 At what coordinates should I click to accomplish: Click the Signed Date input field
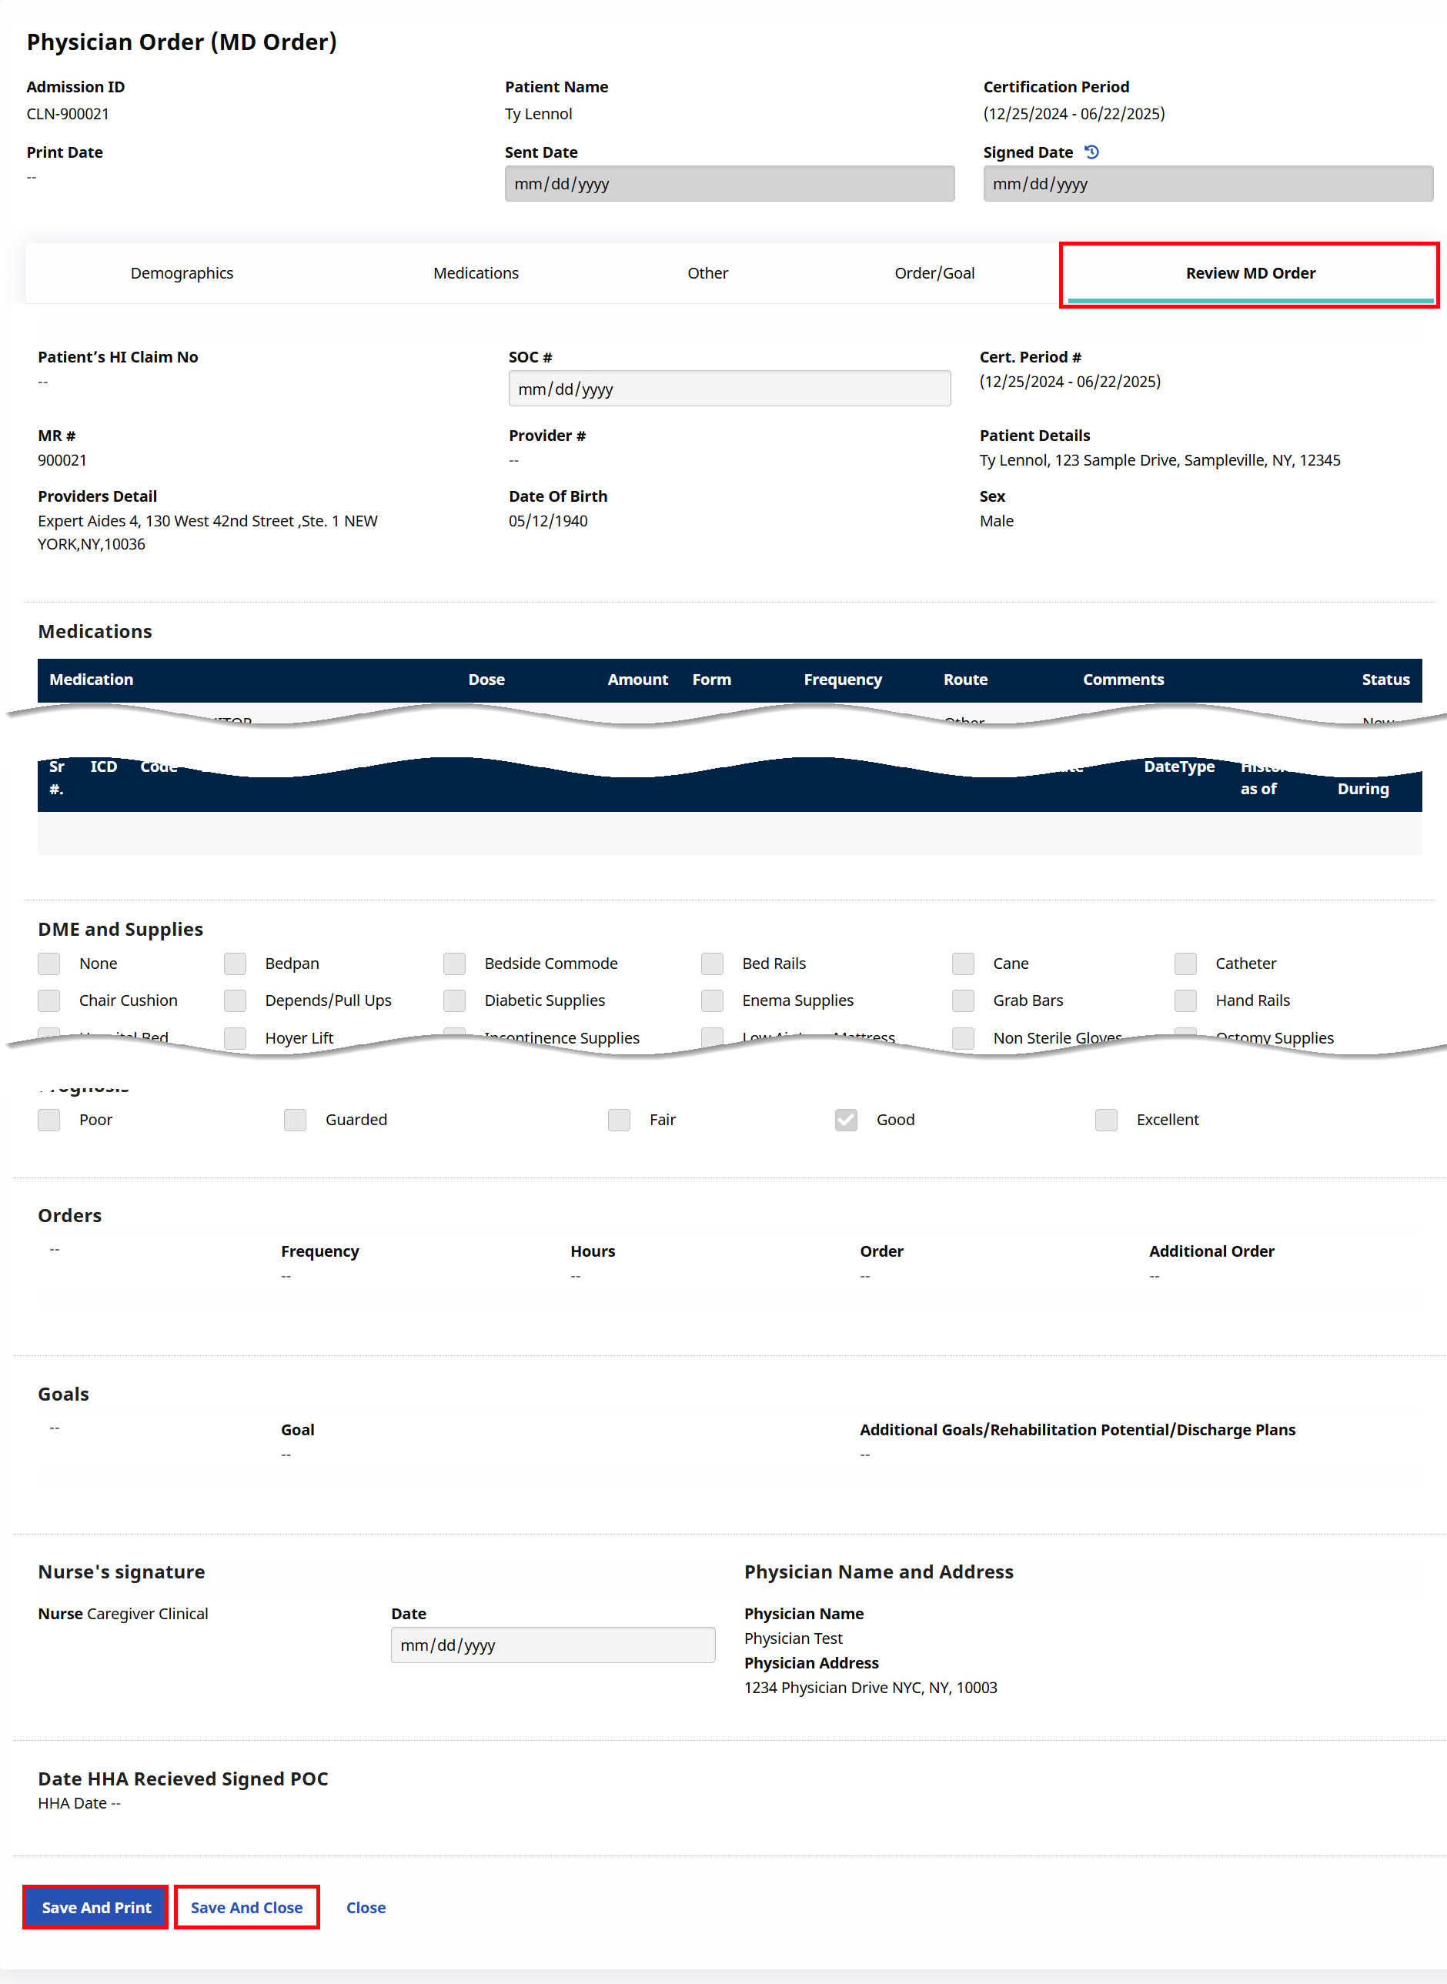pyautogui.click(x=1207, y=184)
